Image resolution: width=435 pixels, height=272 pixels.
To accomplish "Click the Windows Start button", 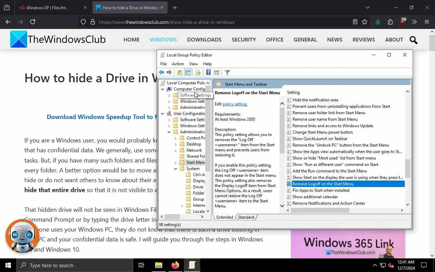I will pos(8,265).
